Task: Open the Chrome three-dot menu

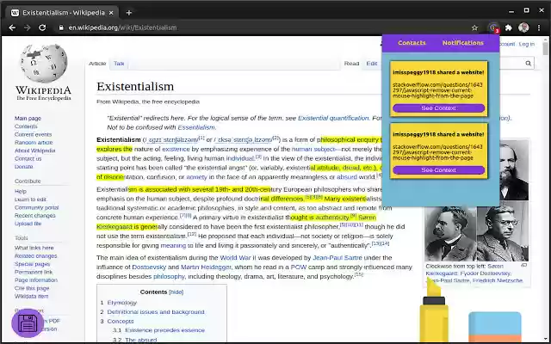Action: (x=539, y=28)
